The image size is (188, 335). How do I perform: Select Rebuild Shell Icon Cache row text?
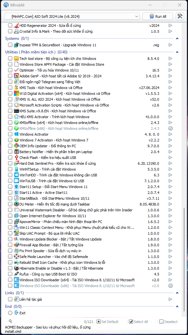click(x=62, y=262)
